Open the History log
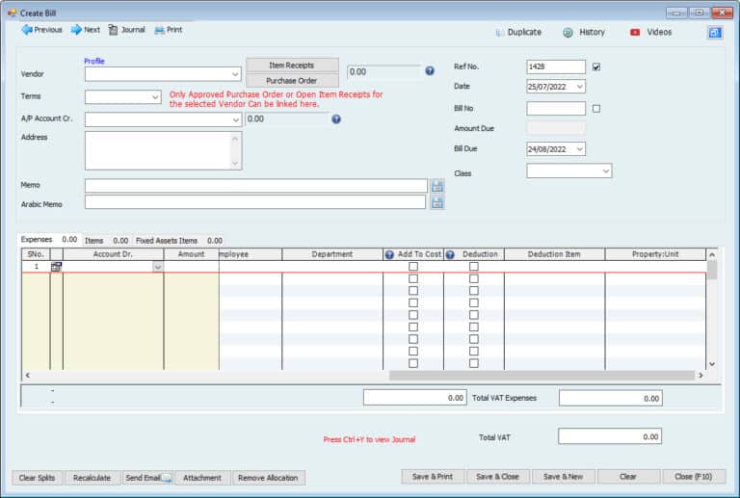Image resolution: width=740 pixels, height=498 pixels. [x=584, y=32]
